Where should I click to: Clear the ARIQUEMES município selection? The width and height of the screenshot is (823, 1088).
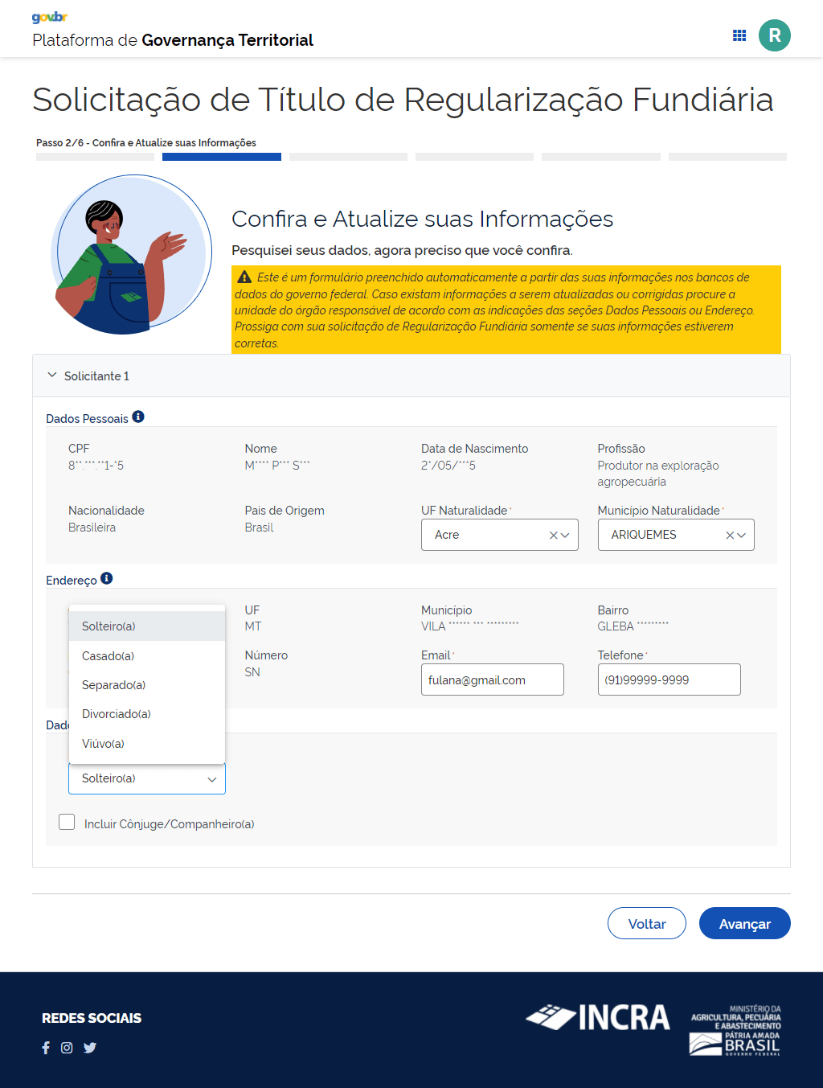(x=730, y=536)
